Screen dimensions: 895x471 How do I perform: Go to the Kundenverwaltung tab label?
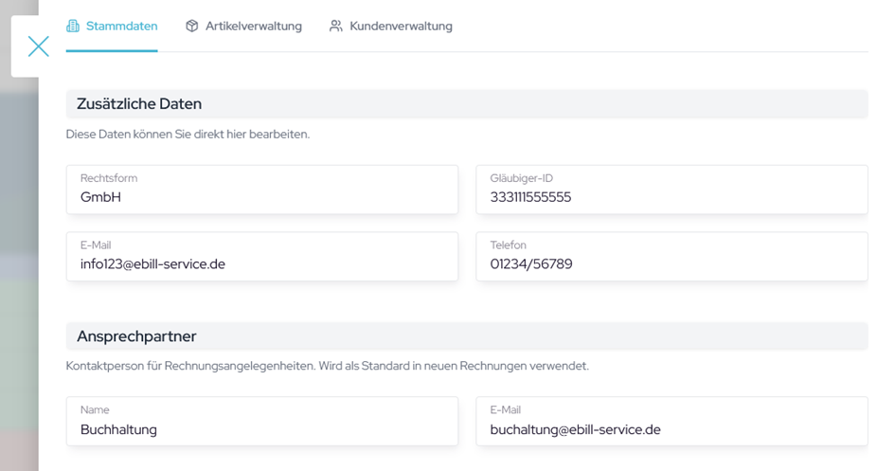401,27
